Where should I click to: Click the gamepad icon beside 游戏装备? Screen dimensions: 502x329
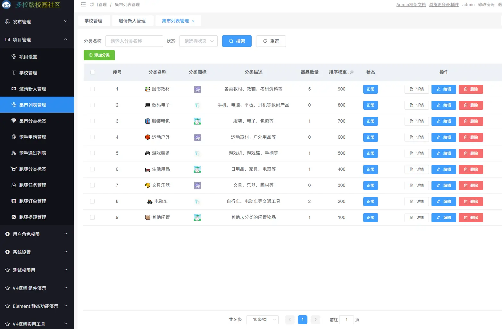pos(147,153)
